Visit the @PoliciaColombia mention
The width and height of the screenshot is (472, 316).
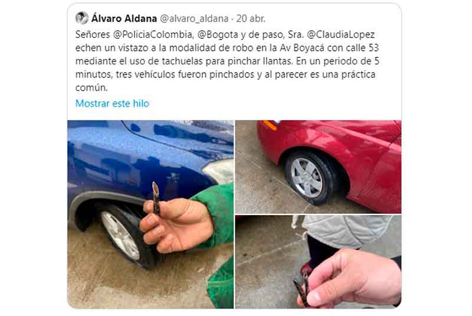click(x=153, y=35)
